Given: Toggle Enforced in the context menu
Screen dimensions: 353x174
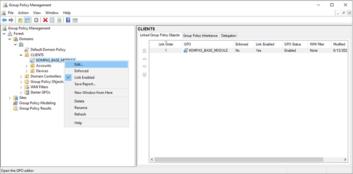Looking at the screenshot, I should point(96,71).
